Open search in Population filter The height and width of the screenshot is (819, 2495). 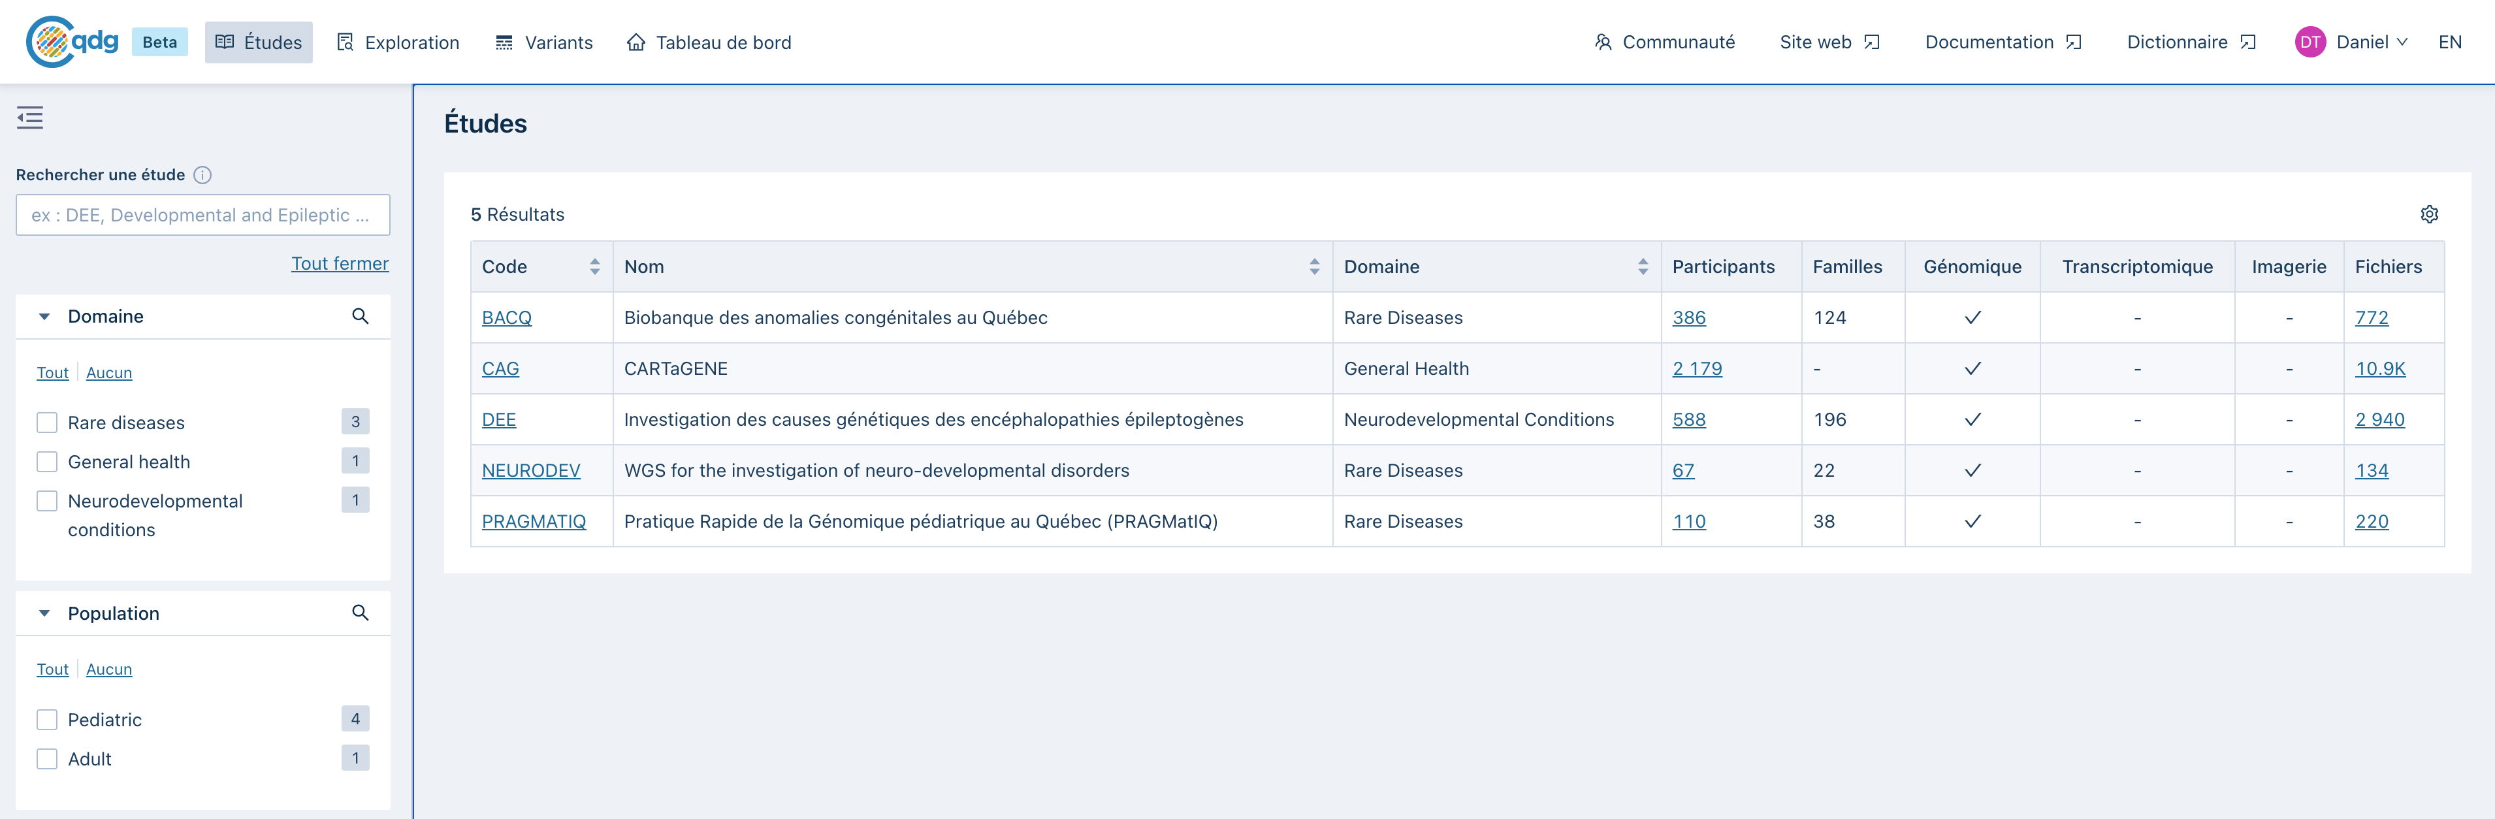click(x=361, y=613)
